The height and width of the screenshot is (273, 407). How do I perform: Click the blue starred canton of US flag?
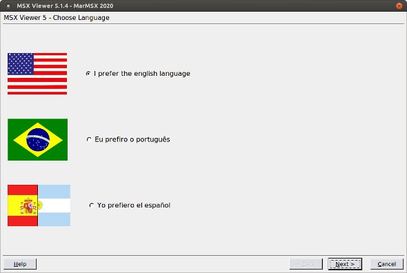tap(21, 64)
